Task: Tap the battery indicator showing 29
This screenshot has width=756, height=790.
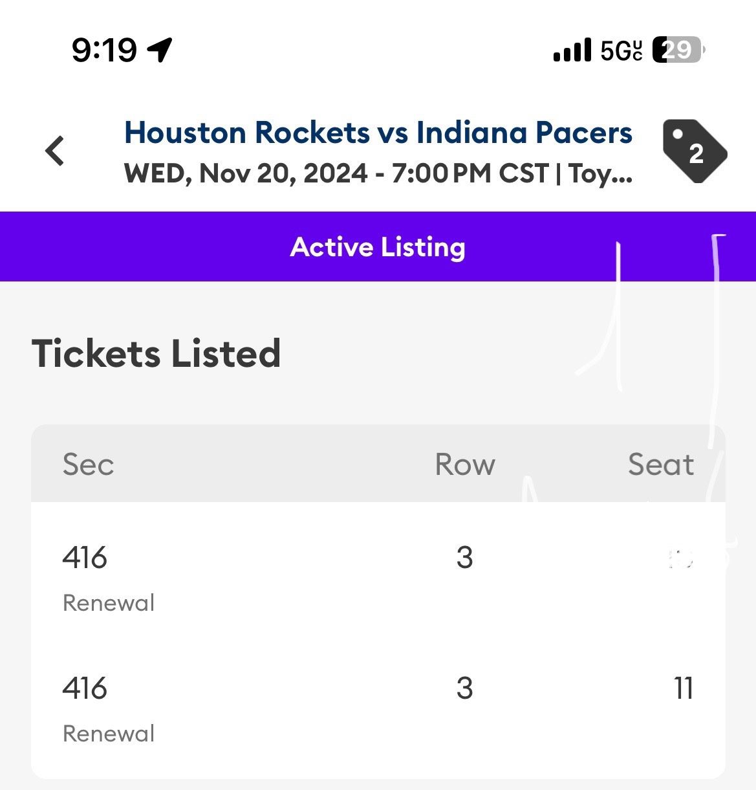Action: [x=677, y=50]
